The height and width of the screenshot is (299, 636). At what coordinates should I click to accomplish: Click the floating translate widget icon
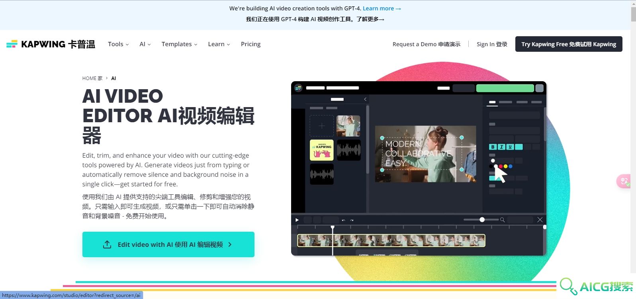pos(624,181)
